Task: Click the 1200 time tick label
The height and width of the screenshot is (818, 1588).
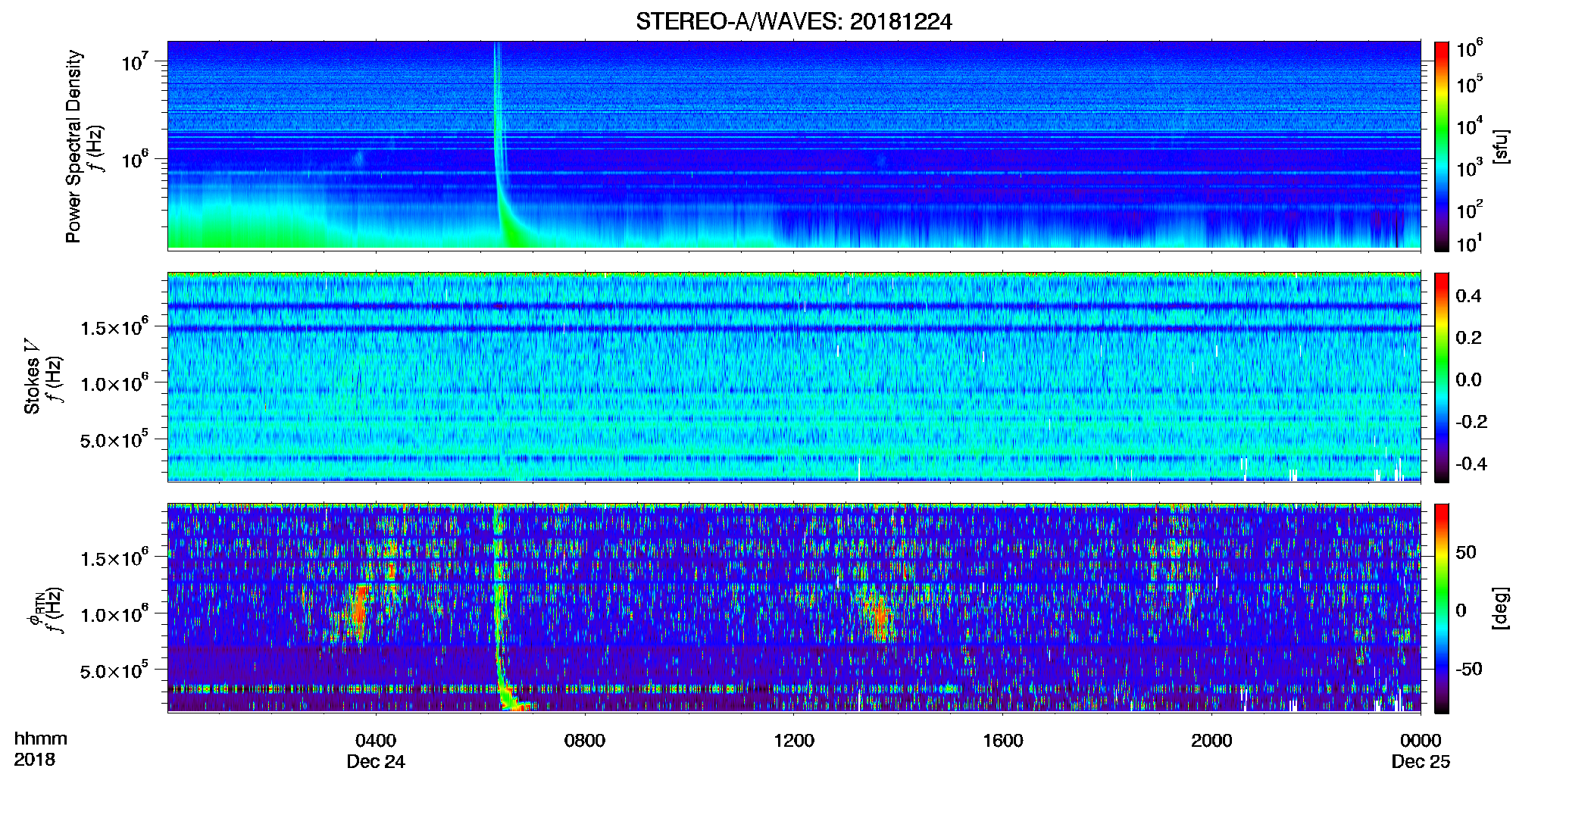Action: tap(794, 740)
